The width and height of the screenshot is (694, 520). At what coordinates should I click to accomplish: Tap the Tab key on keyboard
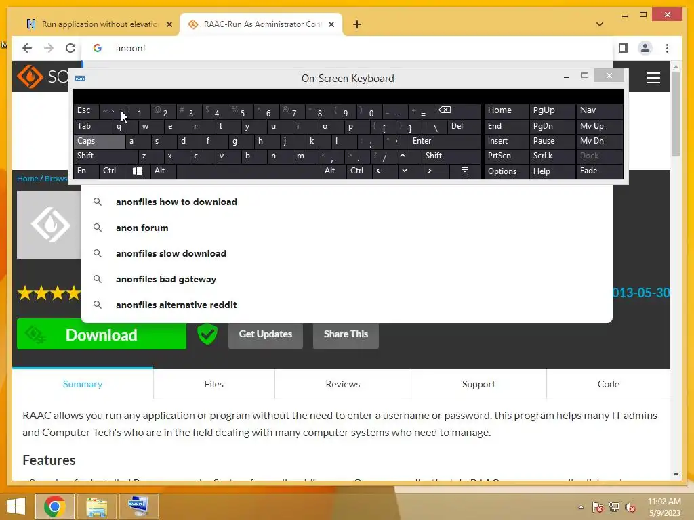click(x=92, y=126)
